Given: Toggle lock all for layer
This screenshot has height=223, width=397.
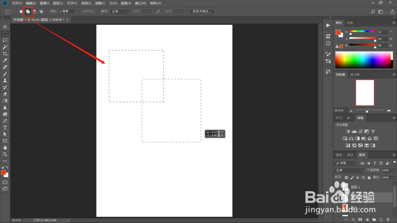Looking at the screenshot, I should (369, 177).
